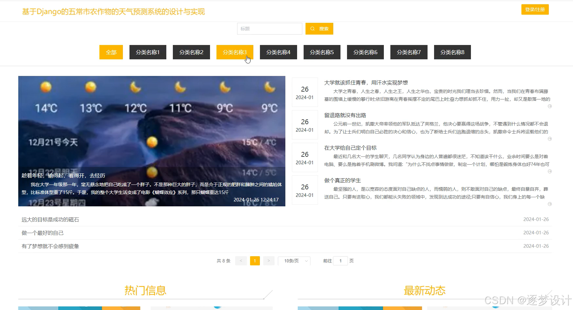Click the 登录/注册 button
Image resolution: width=573 pixels, height=310 pixels.
(x=535, y=9)
